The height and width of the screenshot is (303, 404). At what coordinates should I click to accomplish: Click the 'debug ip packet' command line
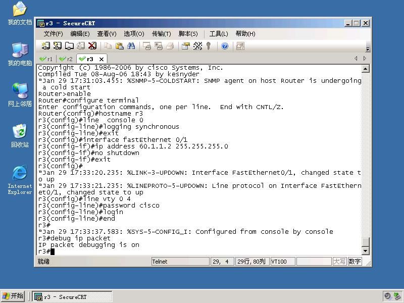pos(74,238)
